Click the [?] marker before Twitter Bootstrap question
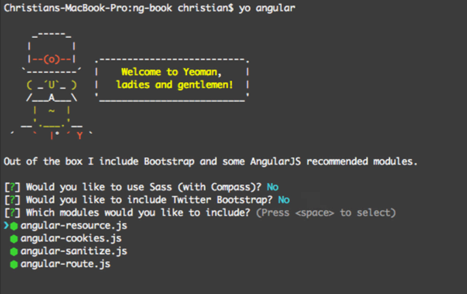Image resolution: width=467 pixels, height=294 pixels. (12, 200)
